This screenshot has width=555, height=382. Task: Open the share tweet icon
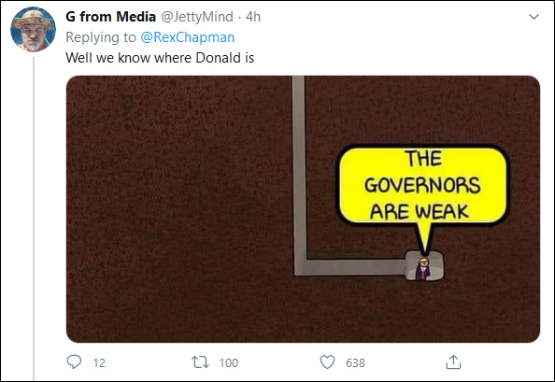453,361
